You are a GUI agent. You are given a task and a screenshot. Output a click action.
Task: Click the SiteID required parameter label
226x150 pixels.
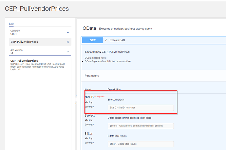pos(89,97)
